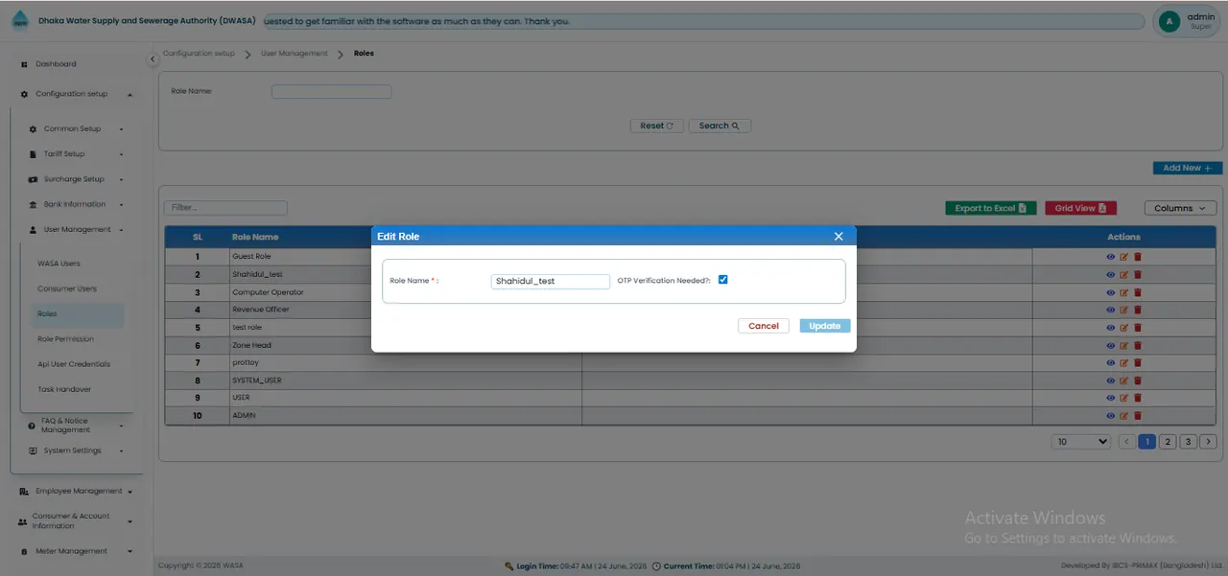Delete the Guest Role row

pyautogui.click(x=1138, y=257)
